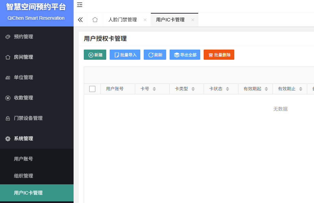Click the double-left arrow tab scroll icon
Screen dimensions: 314x203
[80, 20]
